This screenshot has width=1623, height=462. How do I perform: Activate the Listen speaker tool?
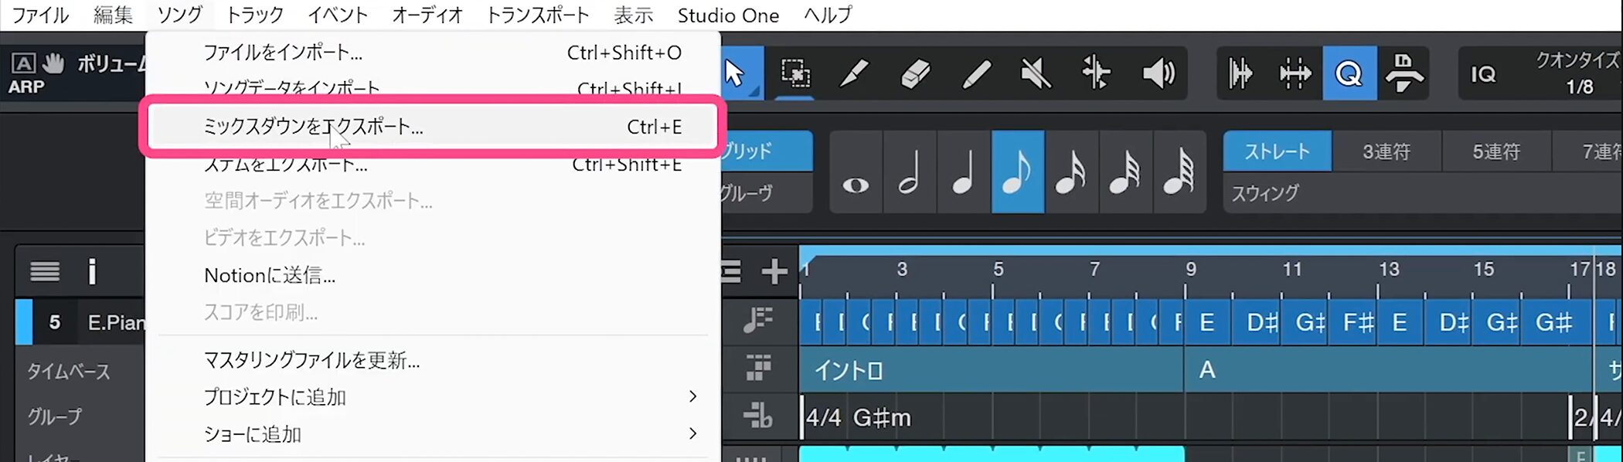[1158, 73]
